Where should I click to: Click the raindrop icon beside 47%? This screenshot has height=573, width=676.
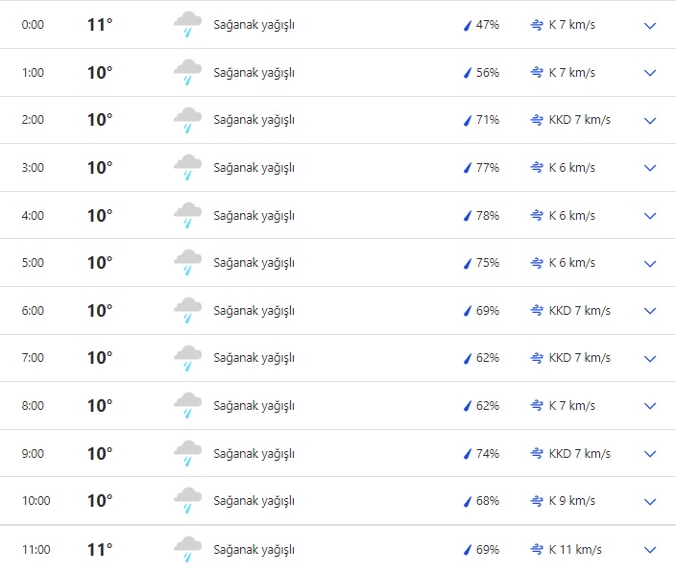tap(469, 25)
